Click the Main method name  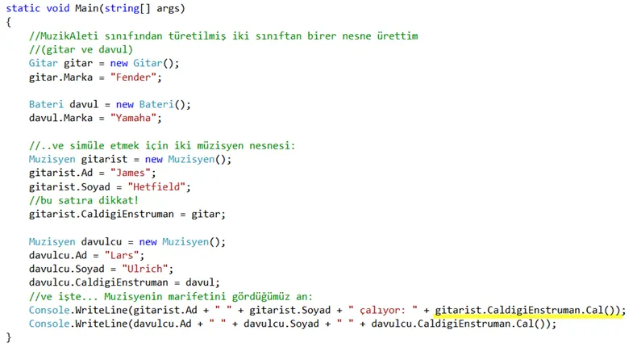86,8
